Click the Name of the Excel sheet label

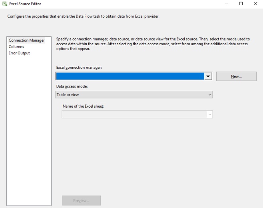pyautogui.click(x=83, y=106)
